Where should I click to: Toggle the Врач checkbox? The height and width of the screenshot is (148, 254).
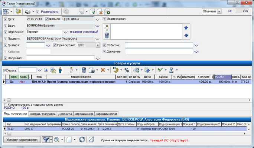pos(6,26)
